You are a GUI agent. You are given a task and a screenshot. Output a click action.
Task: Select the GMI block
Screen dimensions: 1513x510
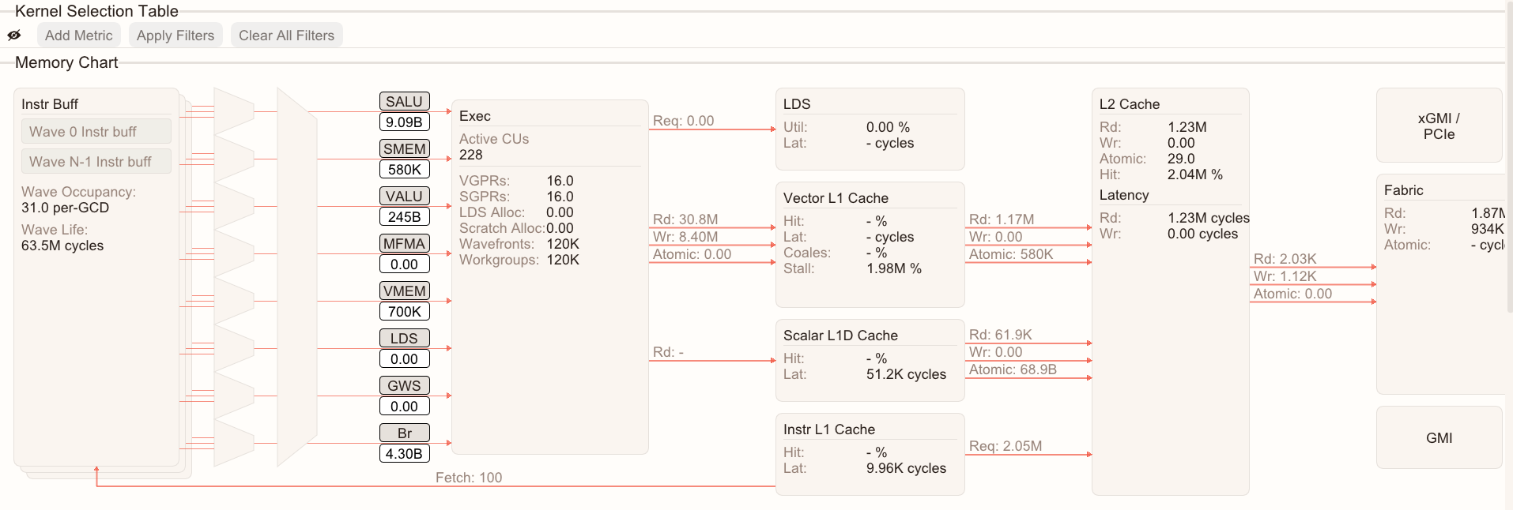click(x=1438, y=438)
